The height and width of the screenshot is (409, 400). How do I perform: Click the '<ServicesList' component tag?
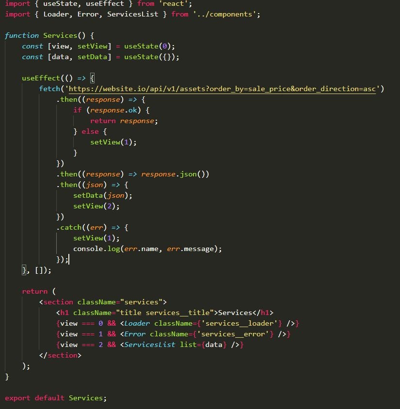(x=148, y=345)
